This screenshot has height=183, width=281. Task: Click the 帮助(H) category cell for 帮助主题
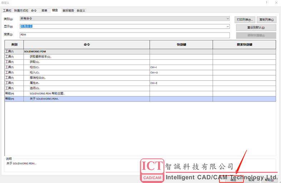click(x=14, y=93)
